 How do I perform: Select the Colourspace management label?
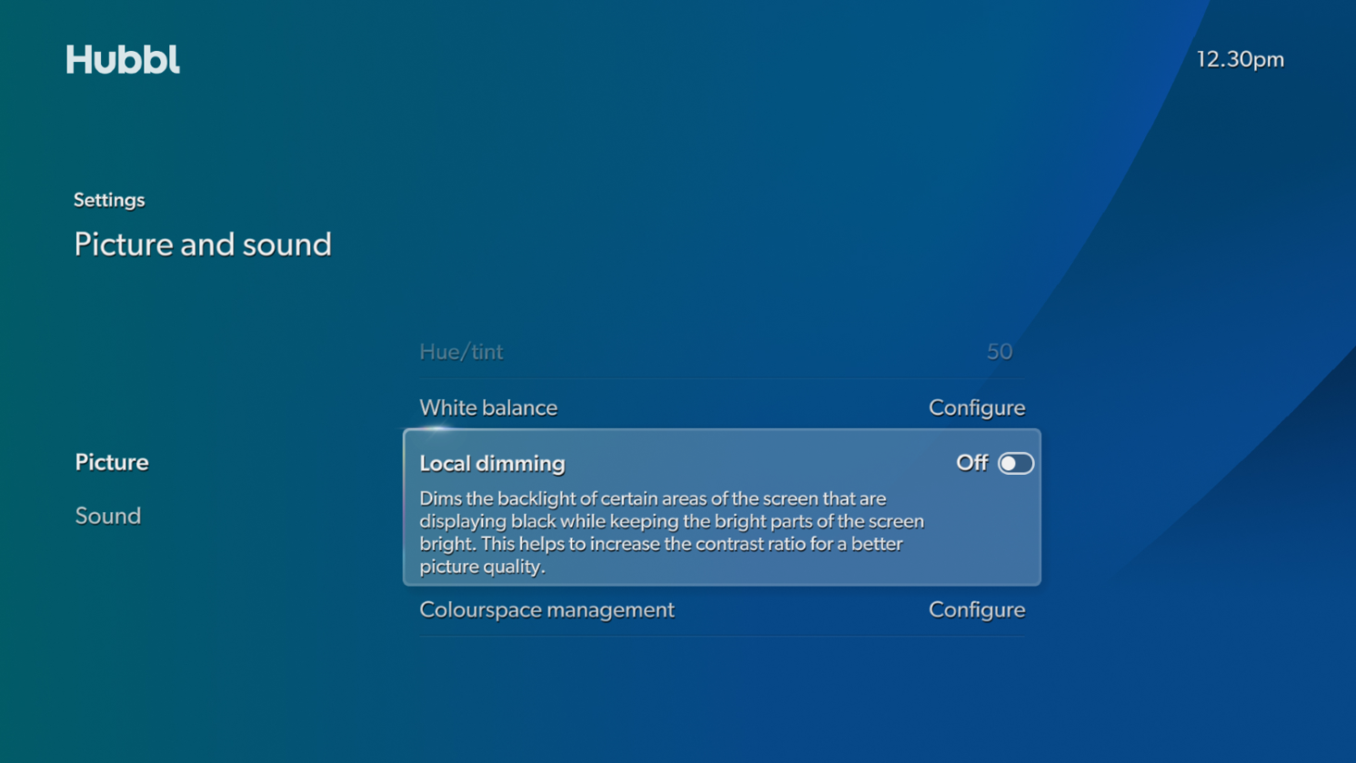(547, 609)
